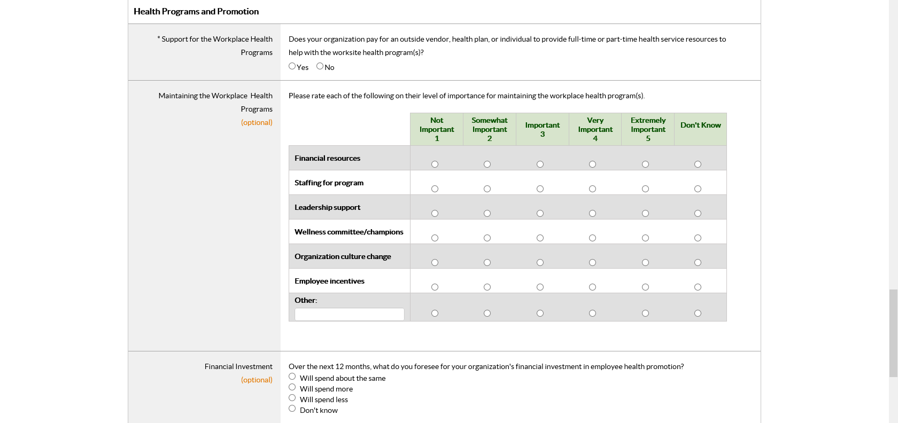Select Yes for outside vendor support
The image size is (898, 423).
pos(292,66)
